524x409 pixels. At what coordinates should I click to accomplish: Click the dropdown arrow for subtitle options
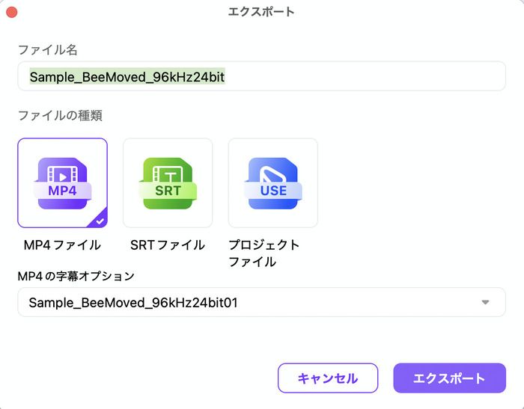click(485, 303)
